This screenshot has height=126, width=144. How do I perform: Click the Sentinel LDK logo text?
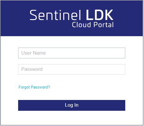(x=72, y=15)
